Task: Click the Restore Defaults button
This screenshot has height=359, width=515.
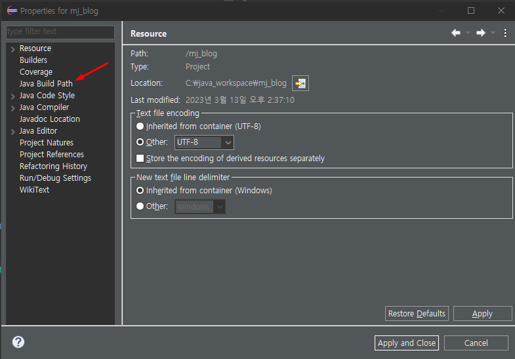Action: [x=417, y=314]
